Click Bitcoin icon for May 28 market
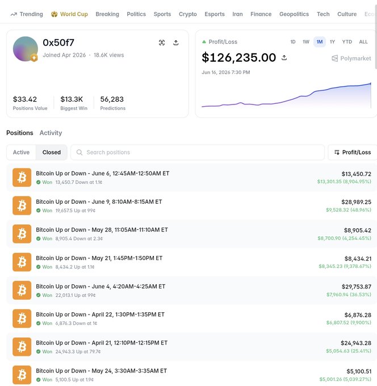377x386 pixels. (22, 234)
